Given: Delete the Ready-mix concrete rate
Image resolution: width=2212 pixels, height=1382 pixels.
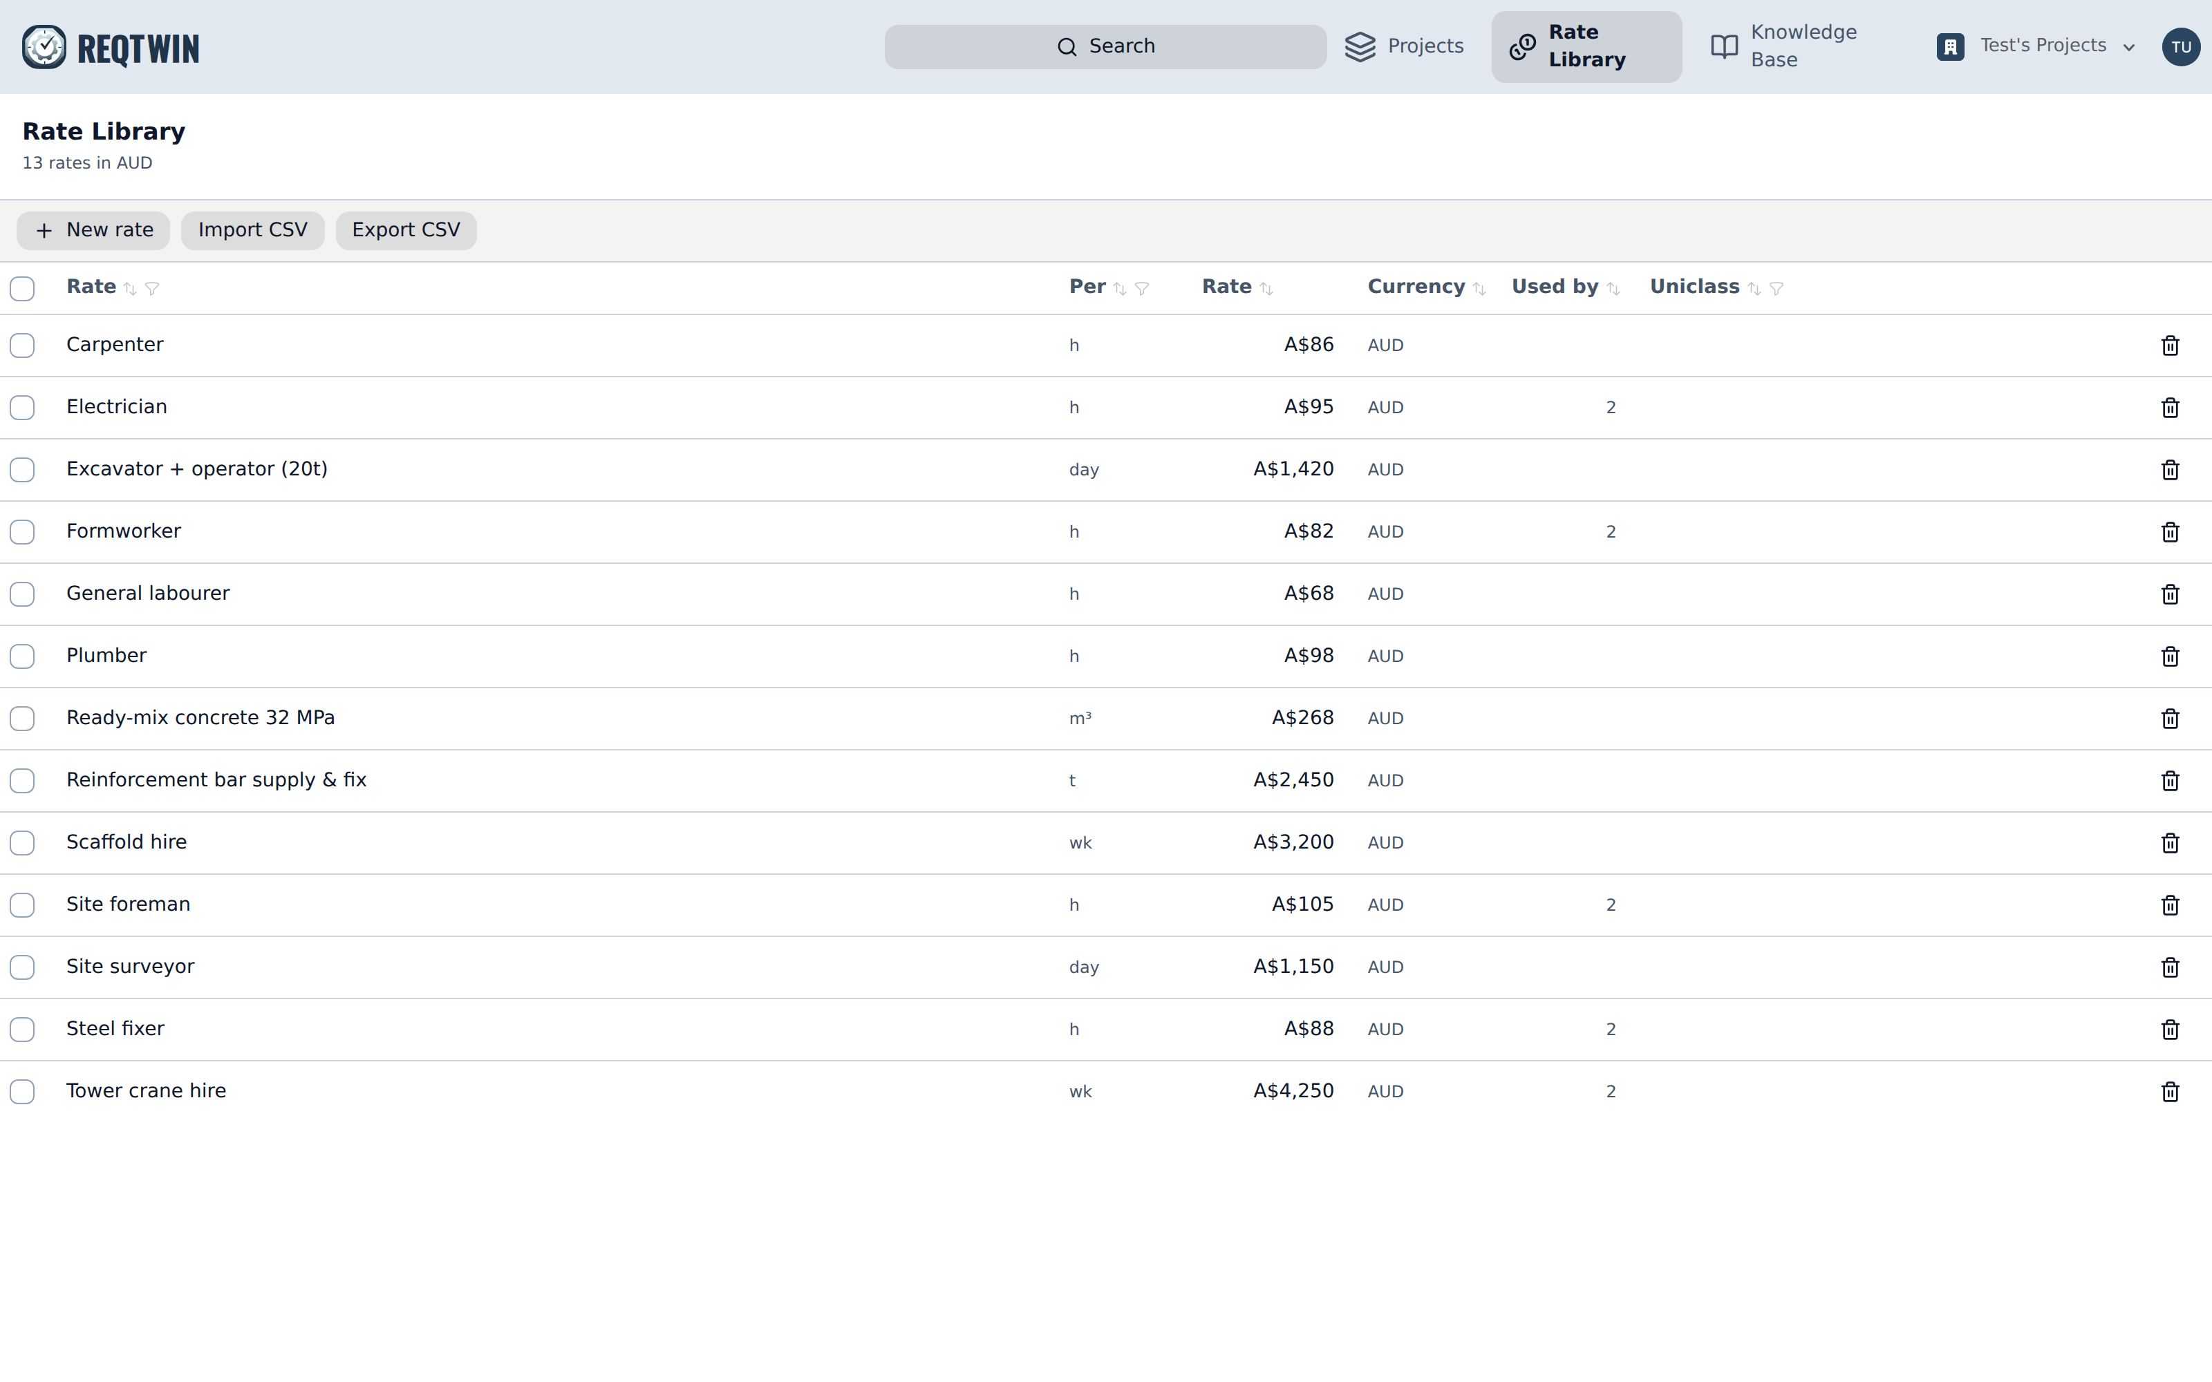Looking at the screenshot, I should [x=2170, y=719].
